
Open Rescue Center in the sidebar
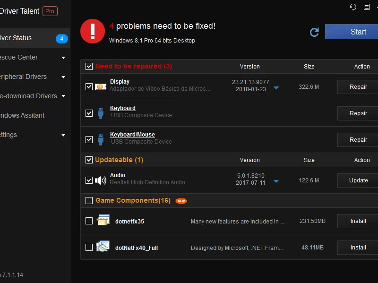tap(35, 57)
